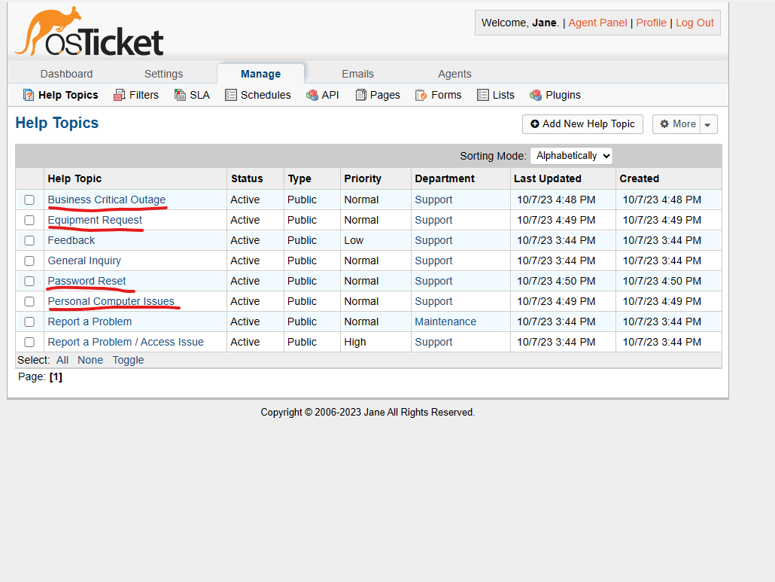Click the Forms toolbar icon
Screen dimensions: 775x582
click(421, 95)
